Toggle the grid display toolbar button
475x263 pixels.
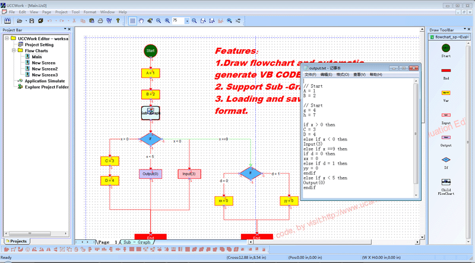pos(132,21)
